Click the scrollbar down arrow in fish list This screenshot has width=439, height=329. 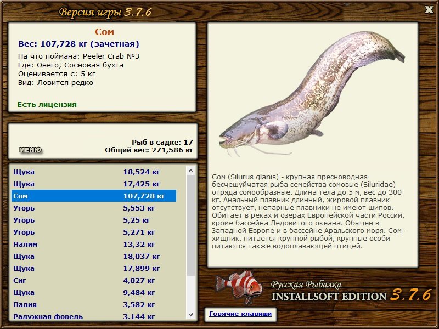pyautogui.click(x=190, y=314)
